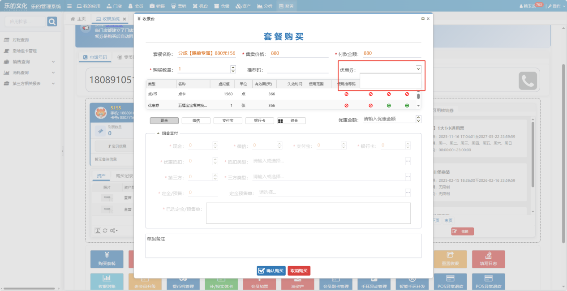
Task: Click the phone icon beside the phone number
Action: coord(528,81)
